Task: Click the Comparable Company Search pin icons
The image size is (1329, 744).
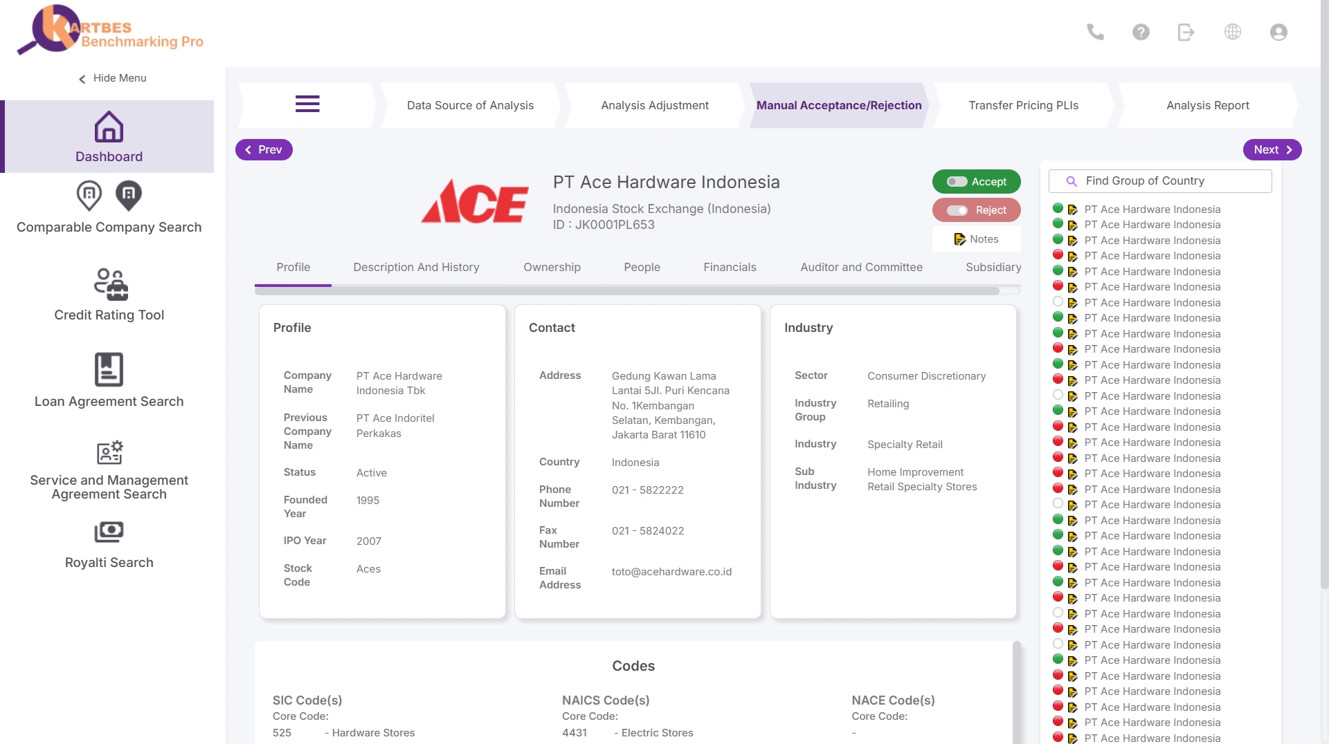Action: [x=109, y=196]
